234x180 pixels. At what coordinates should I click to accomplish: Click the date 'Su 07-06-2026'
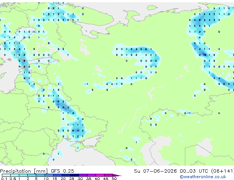[x=155, y=171]
